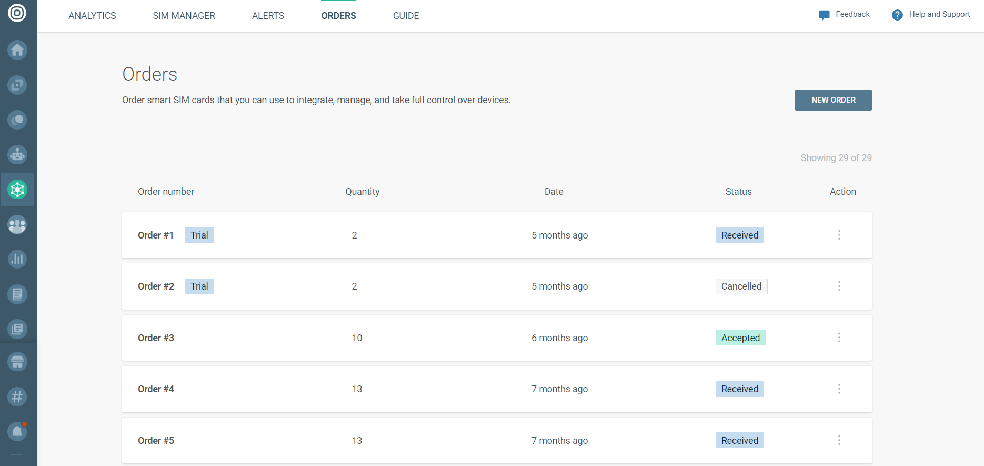Open notifications bell in sidebar
Screen dimensions: 984x466
(x=17, y=432)
